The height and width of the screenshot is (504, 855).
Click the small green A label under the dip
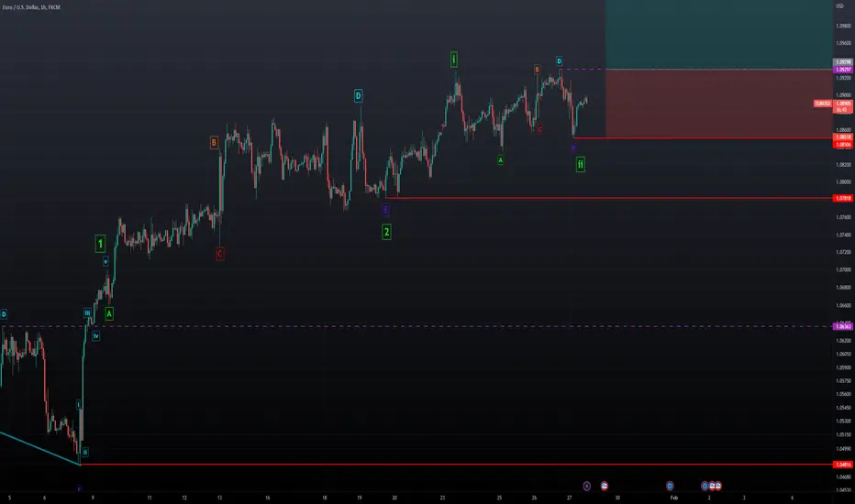500,160
